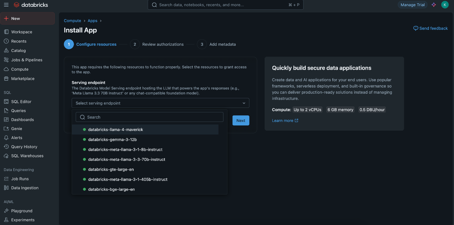Choose databricks-meta-llama-3-3-70b-instruct endpoint
This screenshot has height=225, width=454.
tap(145, 160)
